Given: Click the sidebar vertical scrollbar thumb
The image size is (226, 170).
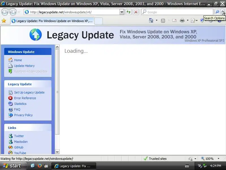Looking at the screenshot, I should click(x=57, y=92).
